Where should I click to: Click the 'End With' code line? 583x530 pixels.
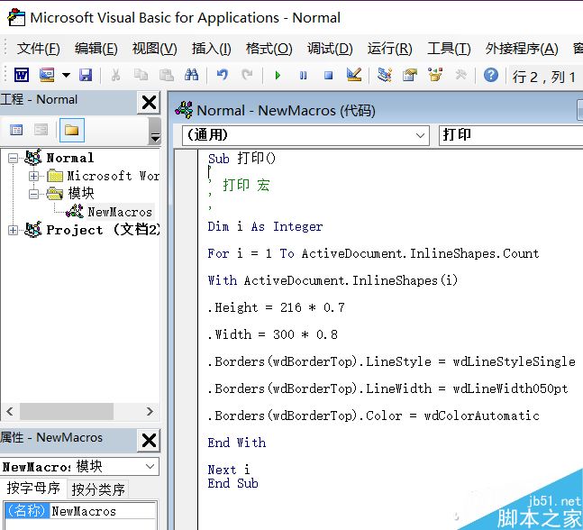(236, 443)
